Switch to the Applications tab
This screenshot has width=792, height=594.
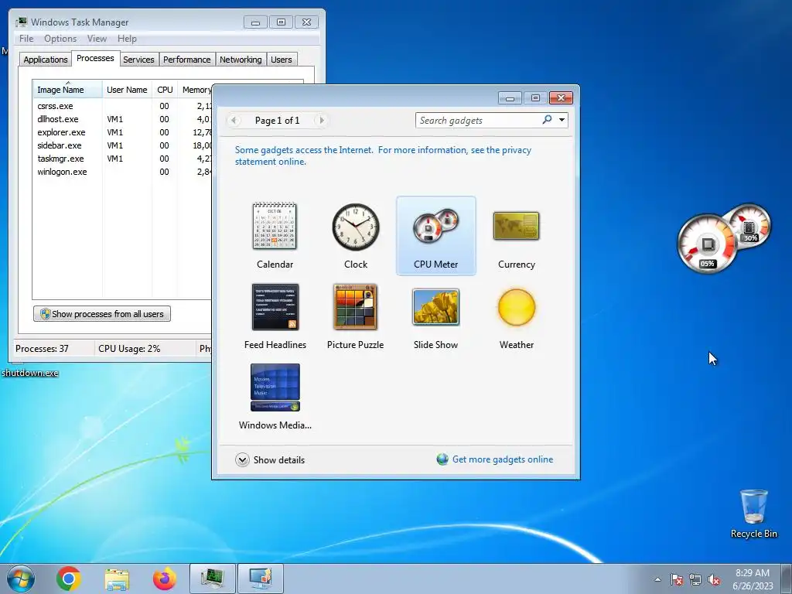click(46, 60)
